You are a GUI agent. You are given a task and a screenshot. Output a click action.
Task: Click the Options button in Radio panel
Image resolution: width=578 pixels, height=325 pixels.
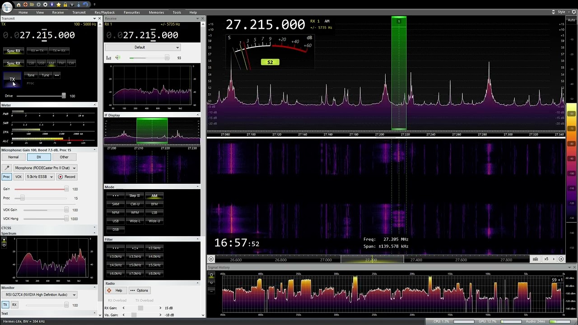point(139,291)
